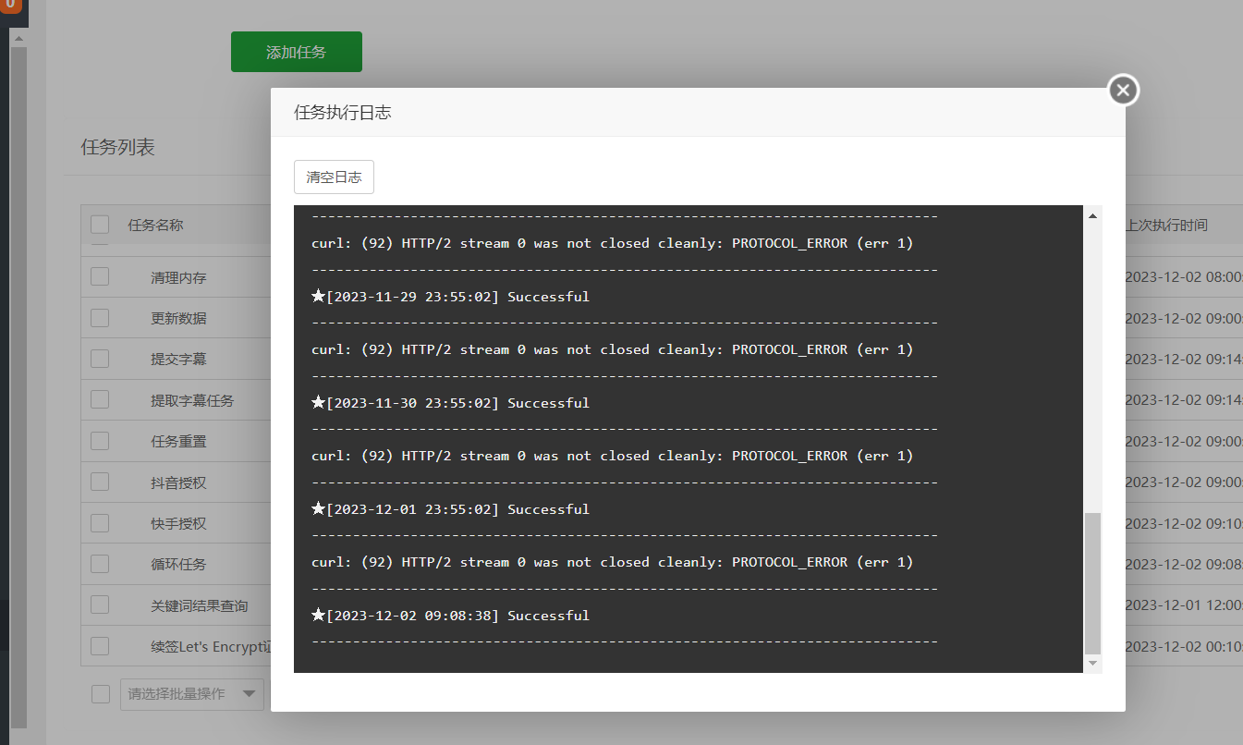This screenshot has height=745, width=1243.
Task: Click the 清空日志 button
Action: tap(334, 177)
